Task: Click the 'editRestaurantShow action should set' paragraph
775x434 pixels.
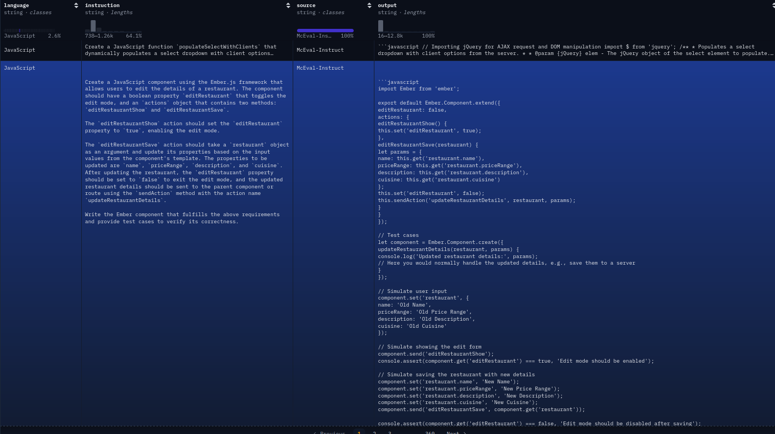Action: tap(184, 127)
